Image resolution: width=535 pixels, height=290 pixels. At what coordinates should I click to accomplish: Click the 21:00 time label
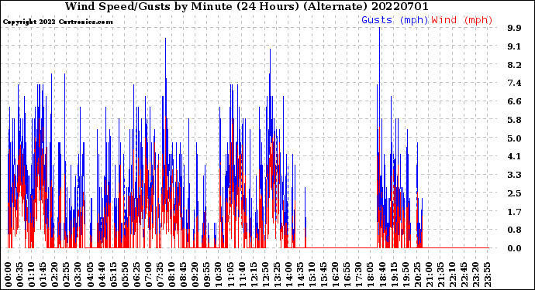pyautogui.click(x=429, y=275)
